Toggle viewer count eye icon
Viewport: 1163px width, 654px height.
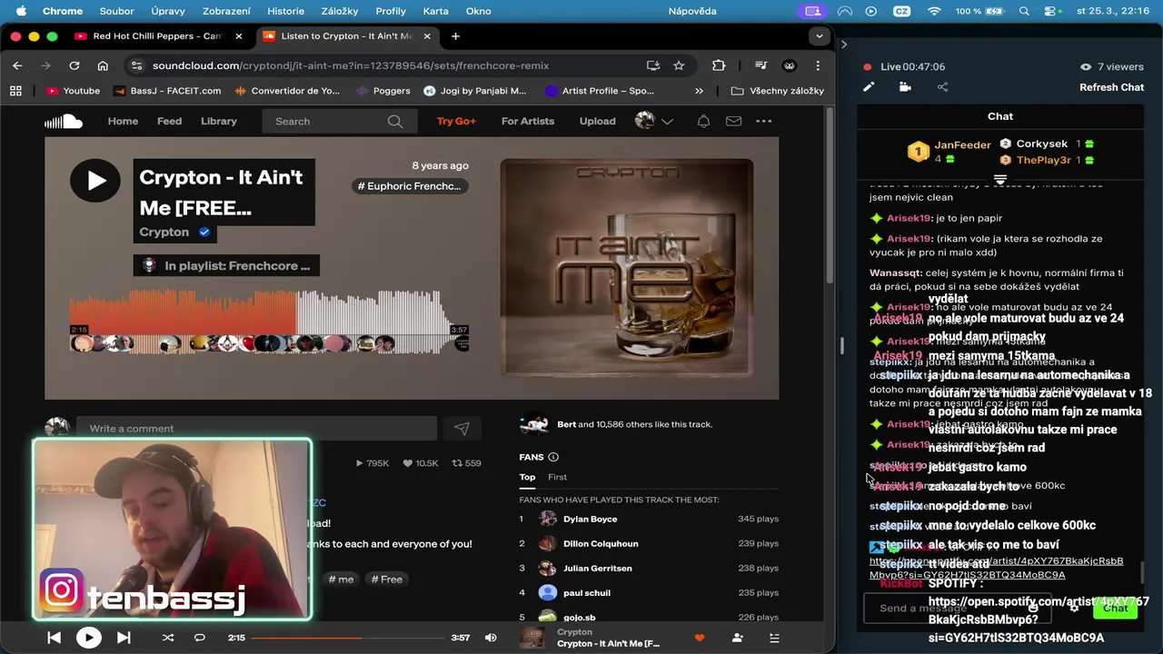click(1085, 67)
